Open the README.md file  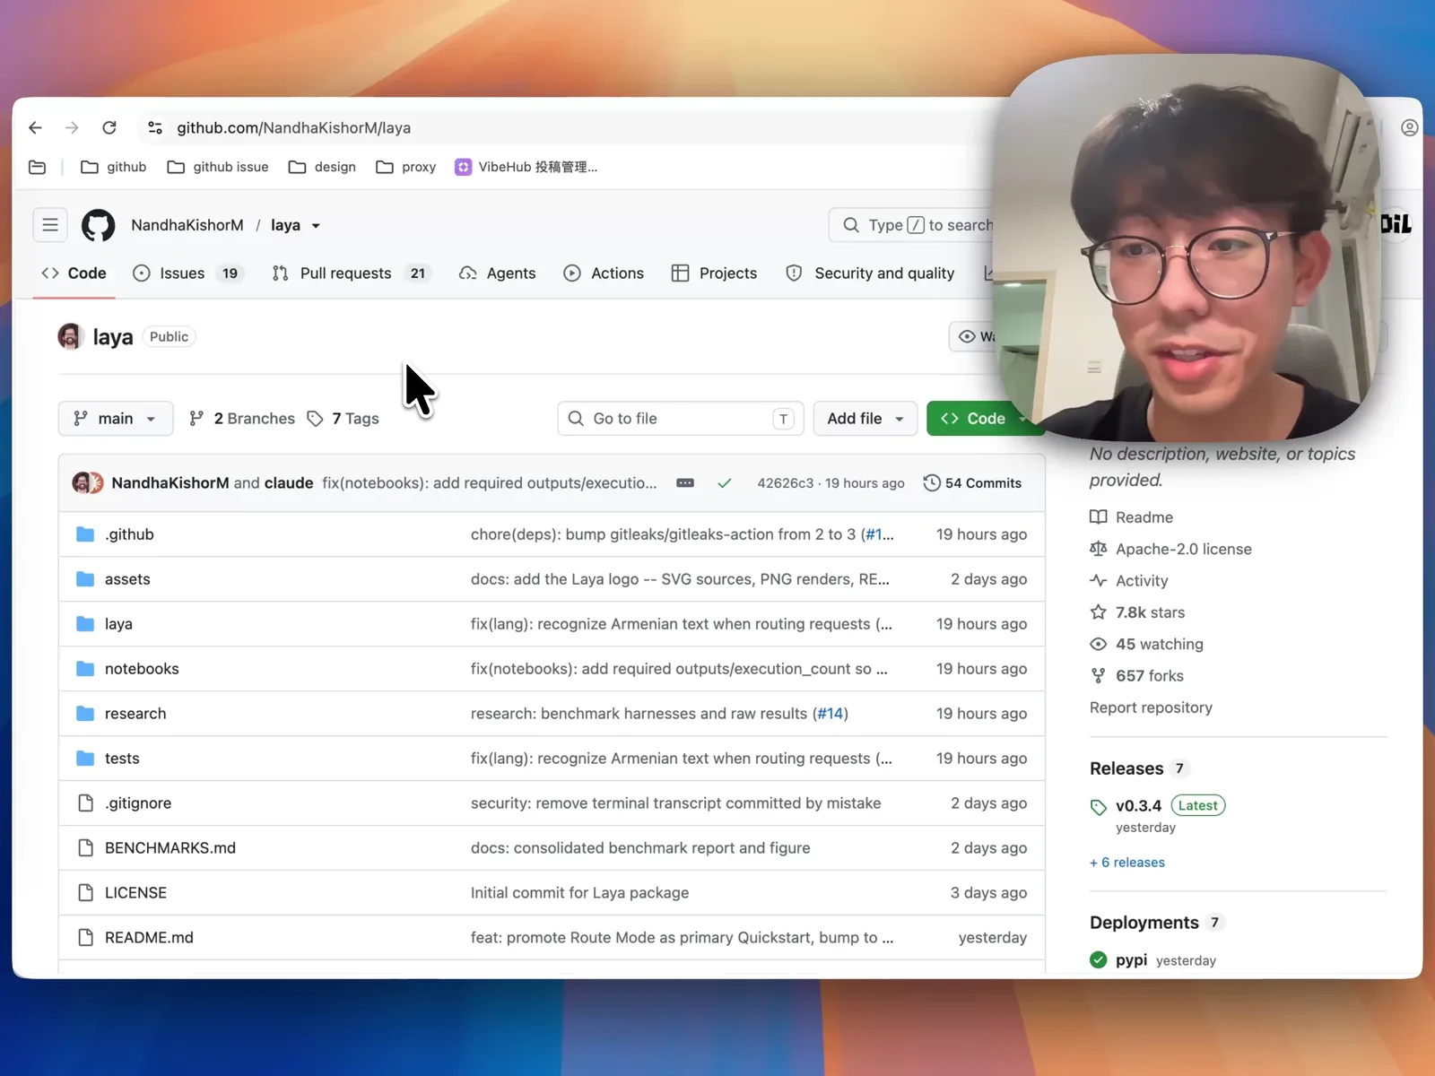149,938
